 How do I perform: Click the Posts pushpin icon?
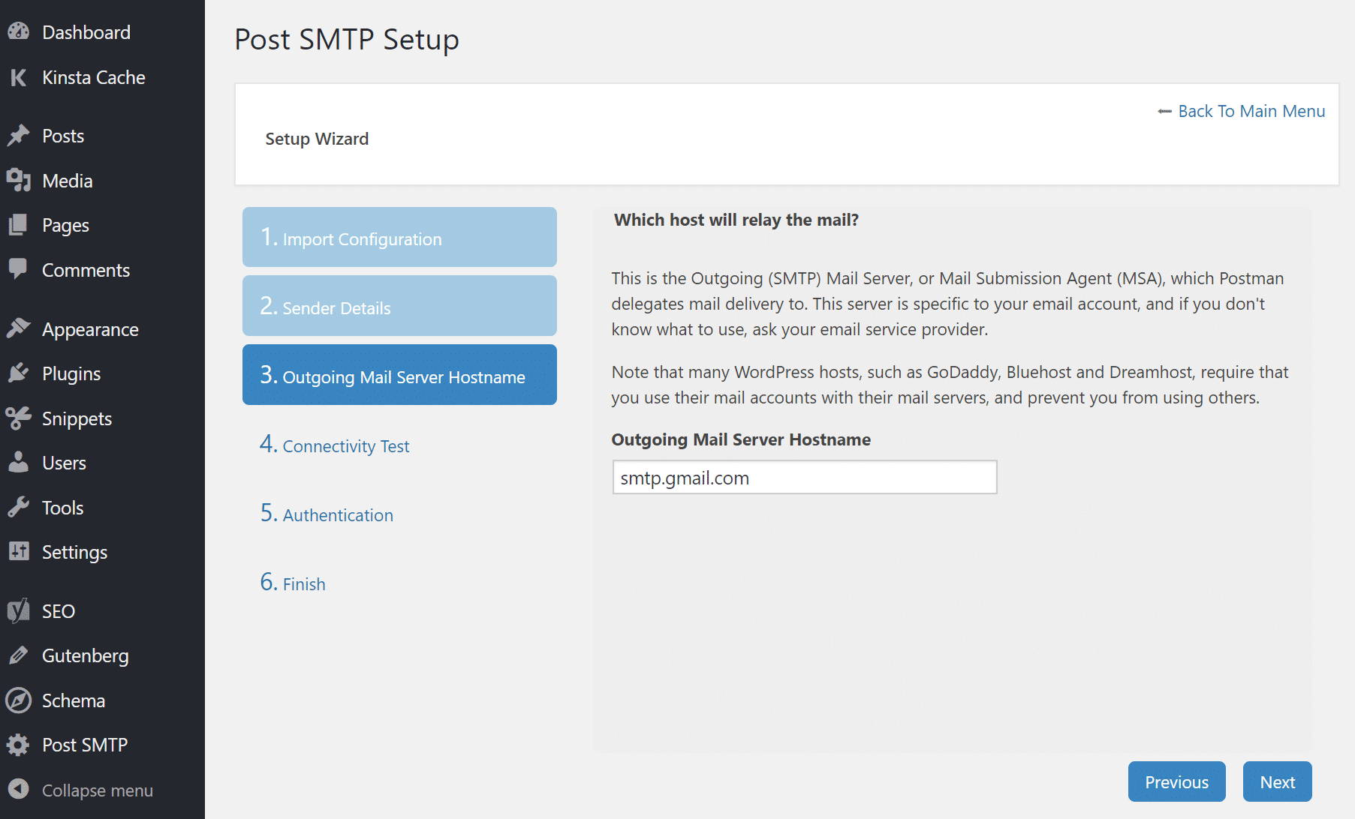pyautogui.click(x=19, y=136)
